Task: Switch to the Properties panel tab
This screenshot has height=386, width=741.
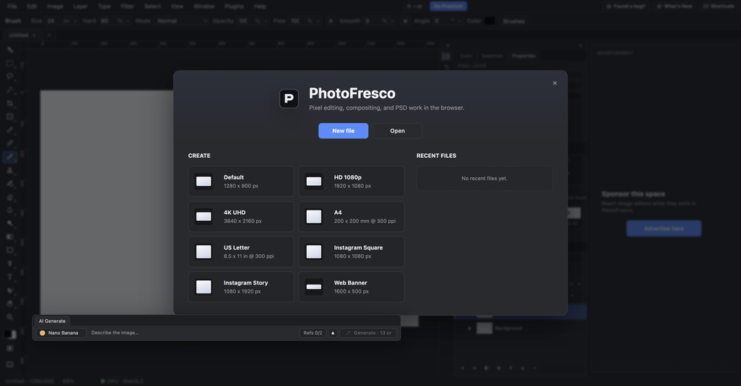Action: point(524,56)
